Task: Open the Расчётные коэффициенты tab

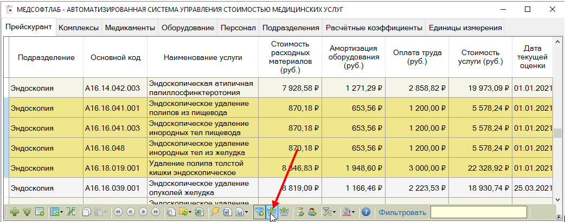Action: click(374, 28)
